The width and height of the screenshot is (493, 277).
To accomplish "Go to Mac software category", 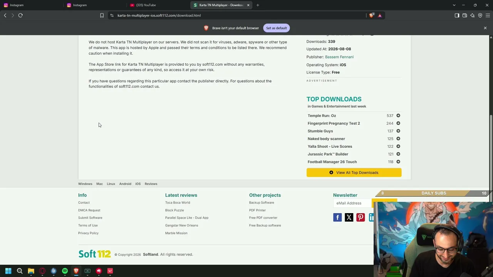I will 99,184.
